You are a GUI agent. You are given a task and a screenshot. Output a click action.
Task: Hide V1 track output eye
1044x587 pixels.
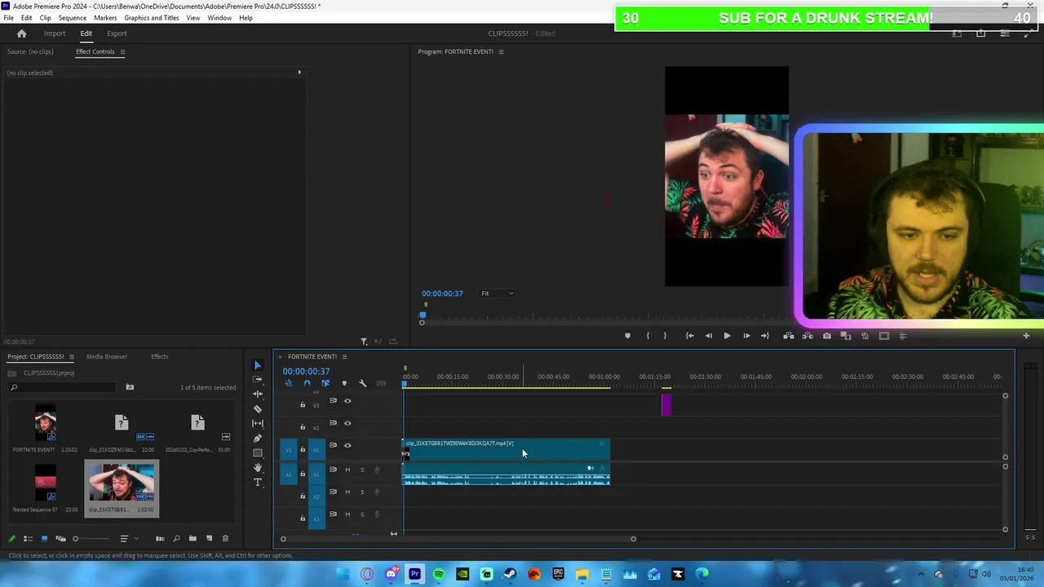347,445
